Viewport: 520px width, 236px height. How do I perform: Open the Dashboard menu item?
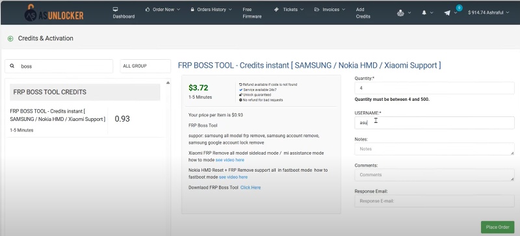[123, 12]
